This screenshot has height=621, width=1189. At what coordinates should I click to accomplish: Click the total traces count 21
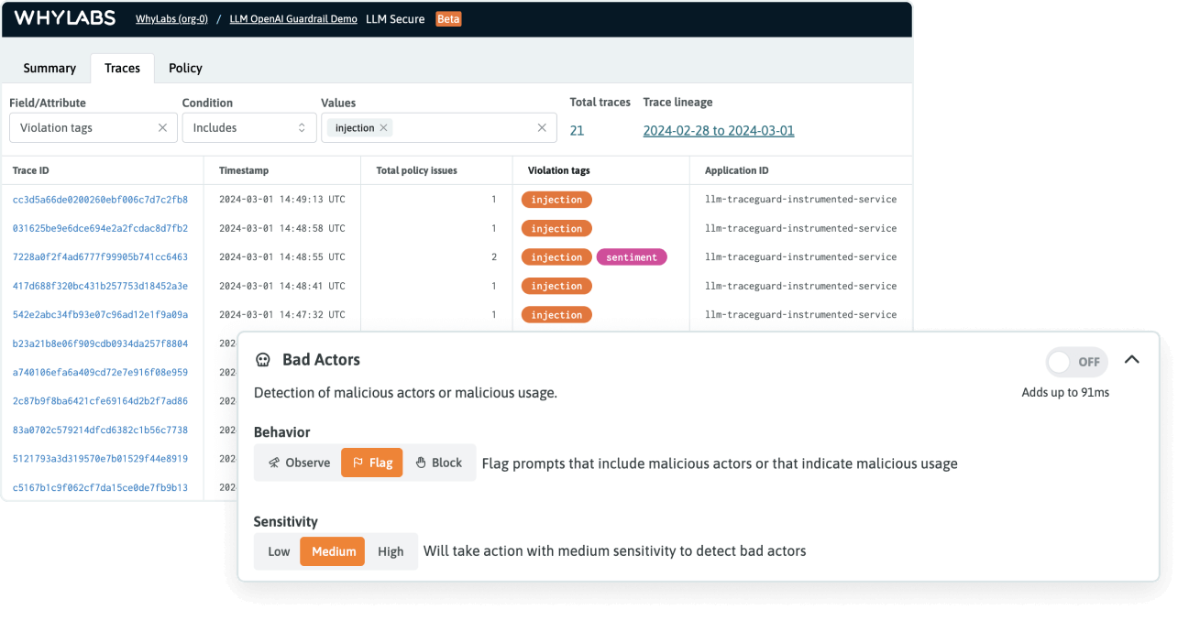pyautogui.click(x=577, y=130)
